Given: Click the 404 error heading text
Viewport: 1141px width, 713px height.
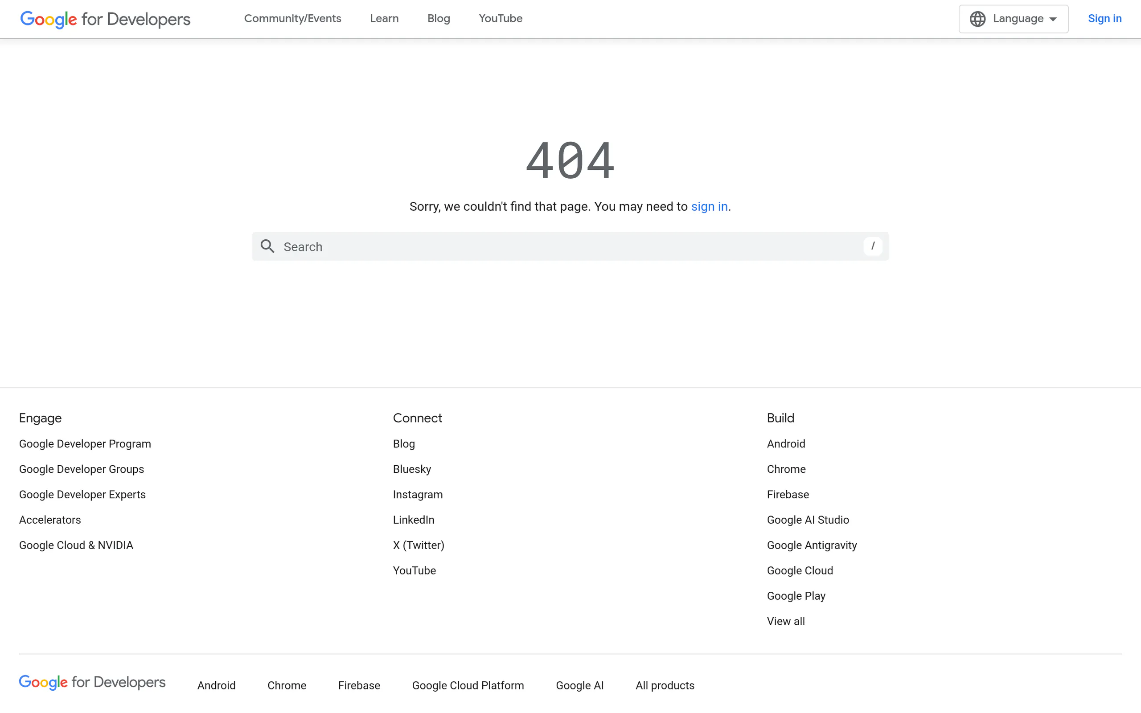Looking at the screenshot, I should [x=570, y=160].
